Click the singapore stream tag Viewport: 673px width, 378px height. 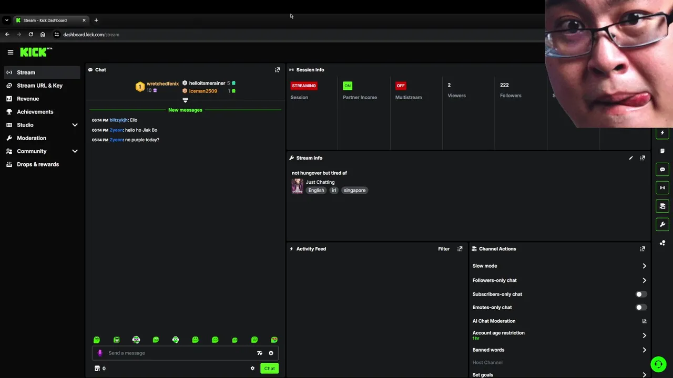(354, 191)
